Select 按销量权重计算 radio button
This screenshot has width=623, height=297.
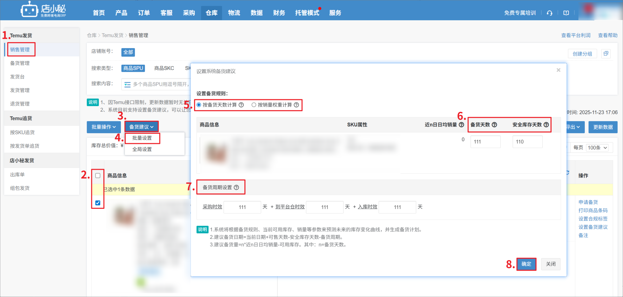pos(254,105)
